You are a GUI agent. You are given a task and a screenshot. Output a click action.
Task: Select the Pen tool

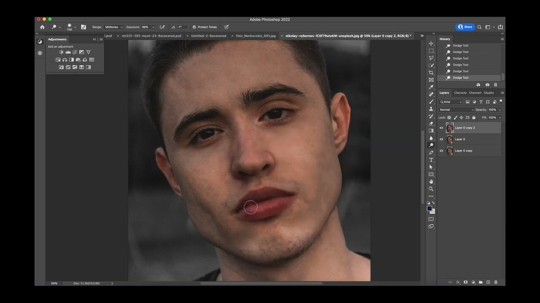point(431,153)
